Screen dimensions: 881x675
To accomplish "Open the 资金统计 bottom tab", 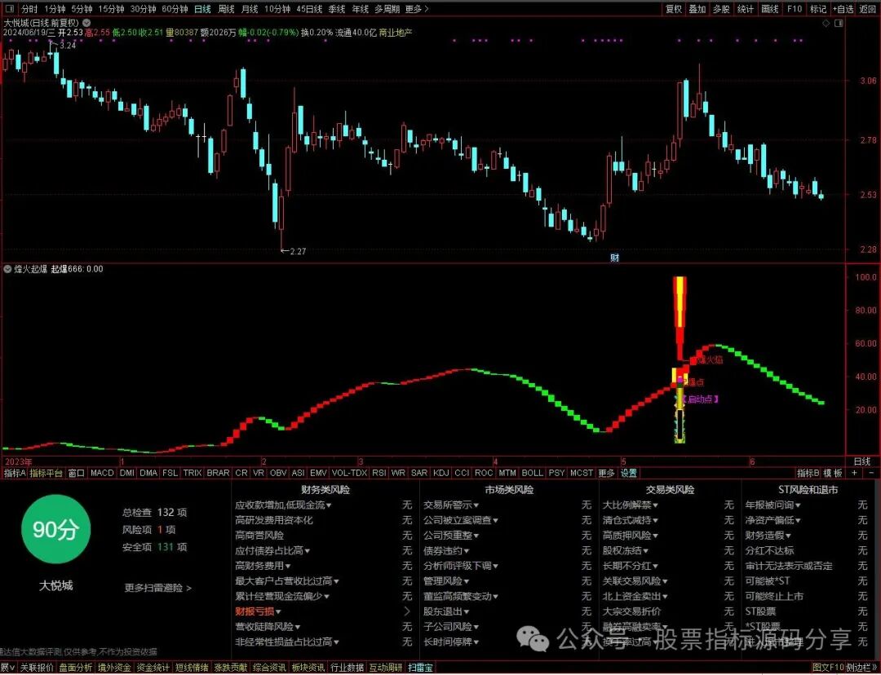I will pyautogui.click(x=153, y=668).
